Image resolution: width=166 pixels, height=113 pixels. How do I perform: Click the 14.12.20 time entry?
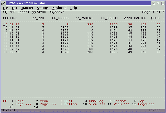(11, 33)
